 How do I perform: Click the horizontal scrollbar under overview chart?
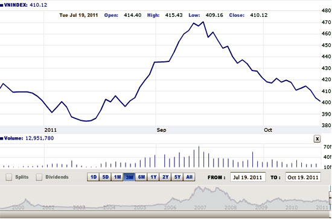click(165, 215)
